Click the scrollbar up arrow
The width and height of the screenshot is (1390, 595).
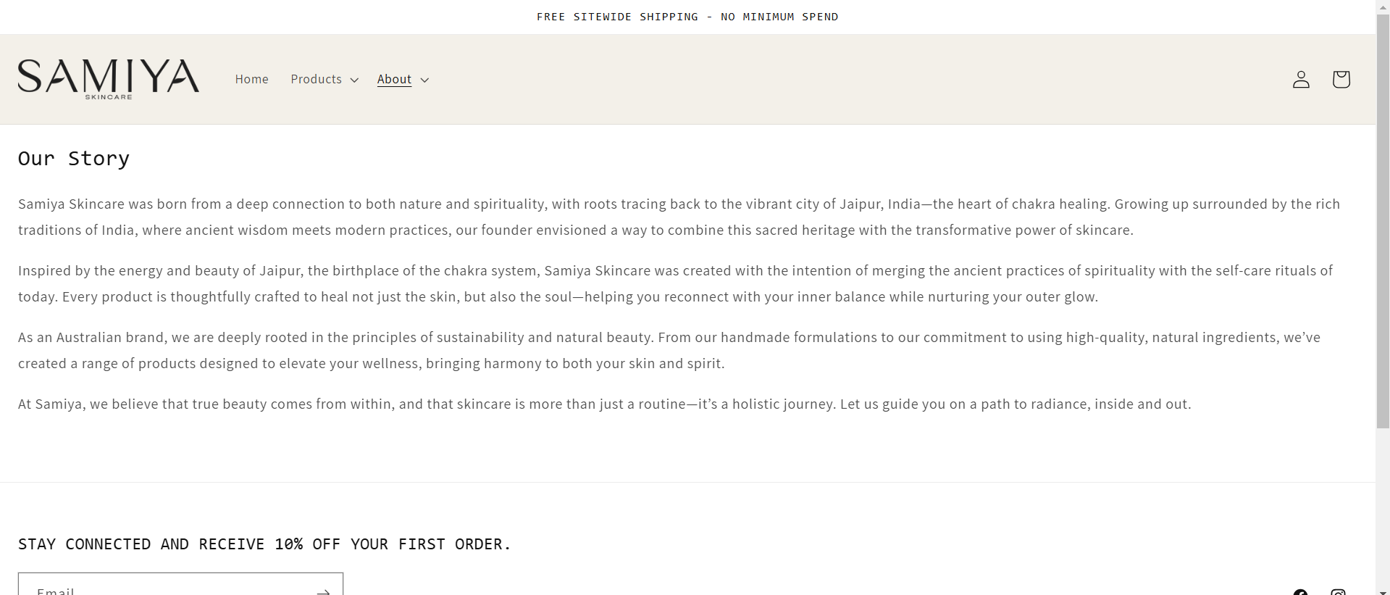point(1383,6)
